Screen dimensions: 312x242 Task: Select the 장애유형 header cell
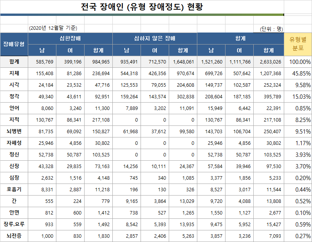(14, 44)
